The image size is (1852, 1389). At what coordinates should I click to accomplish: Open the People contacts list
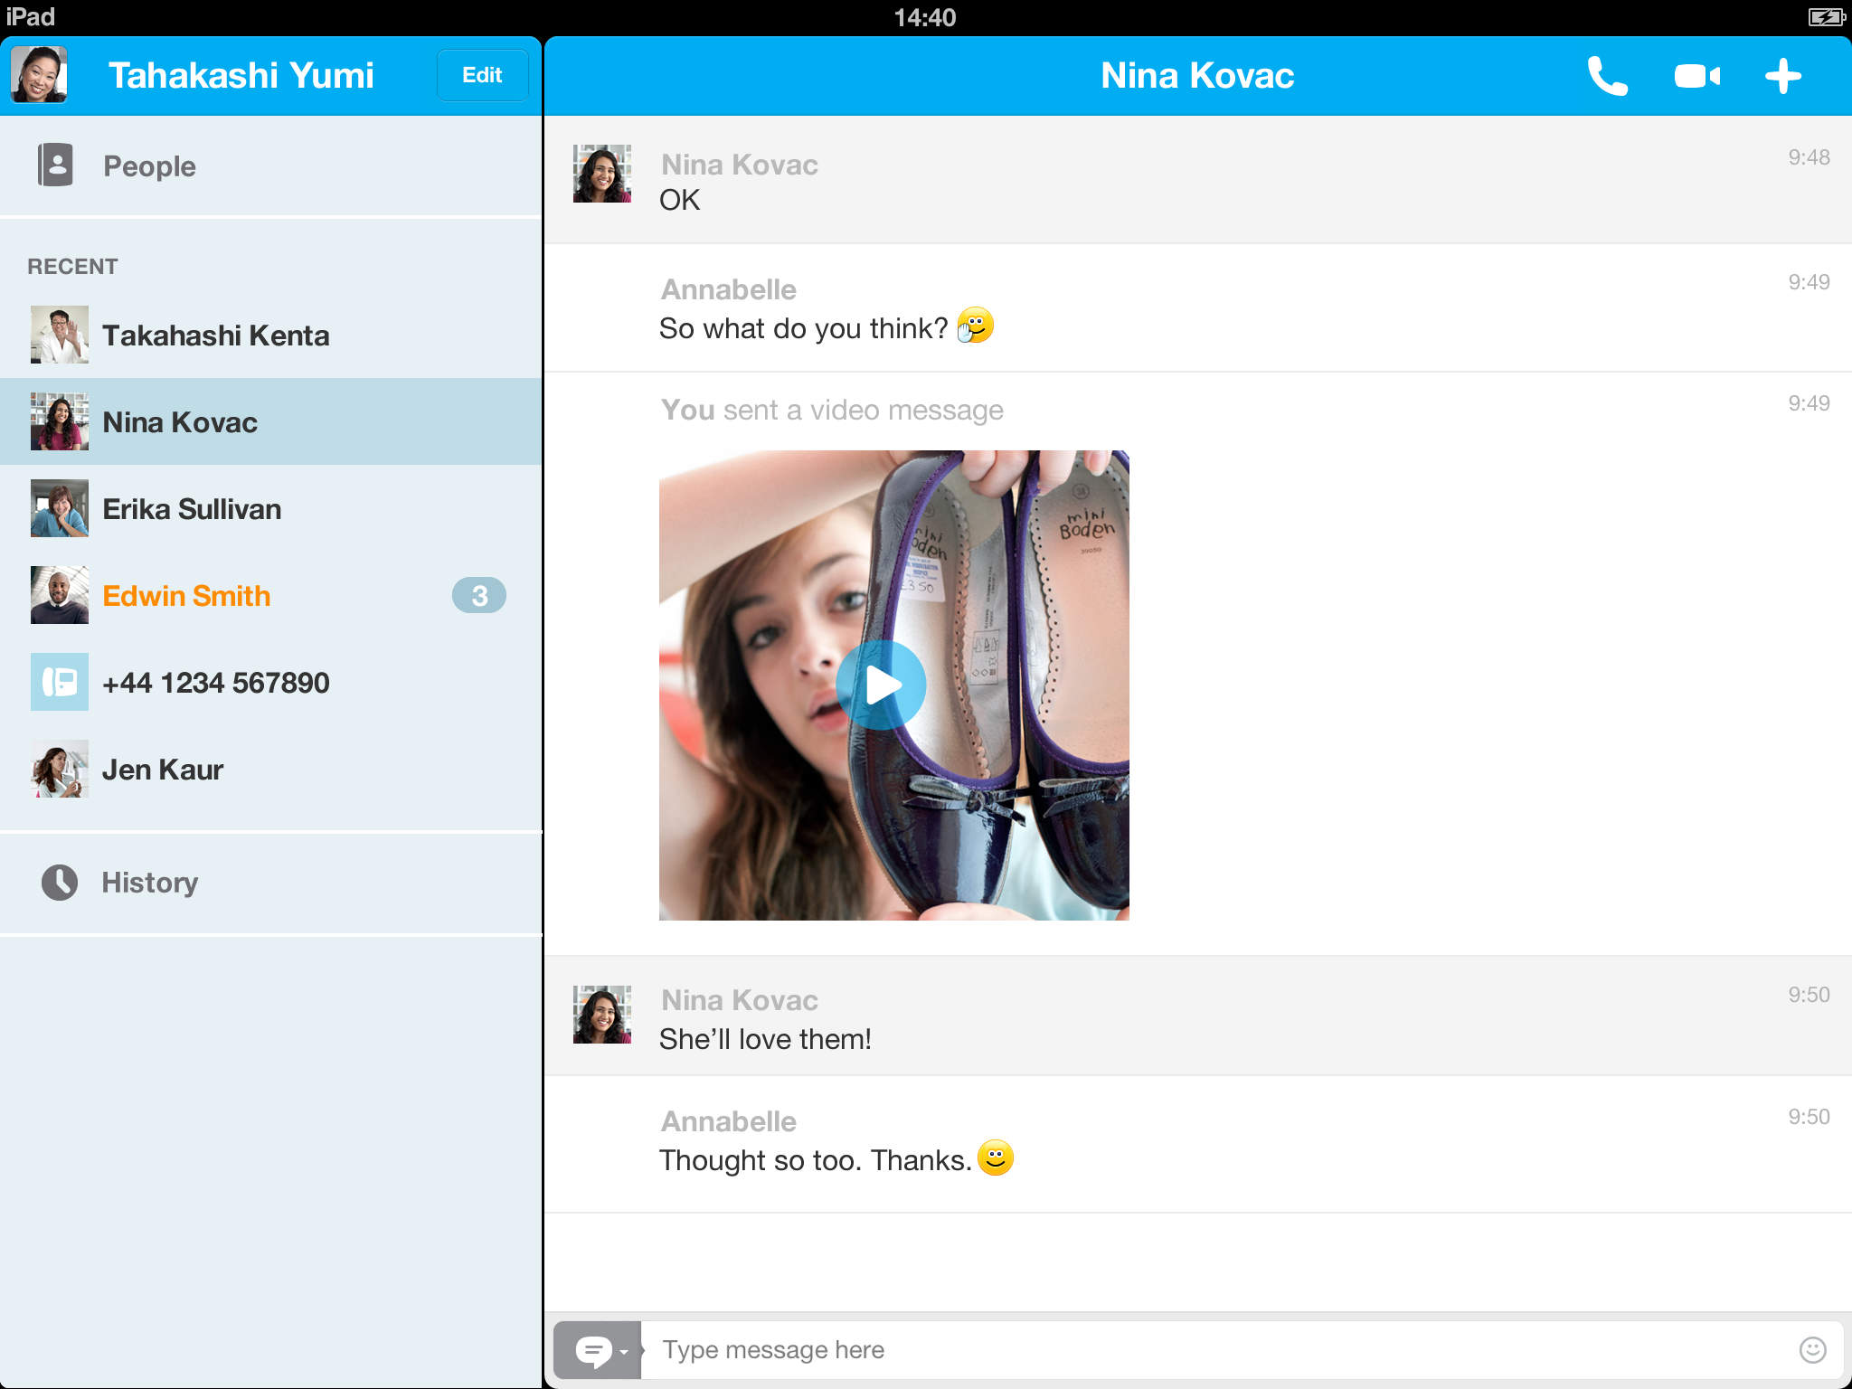[149, 166]
